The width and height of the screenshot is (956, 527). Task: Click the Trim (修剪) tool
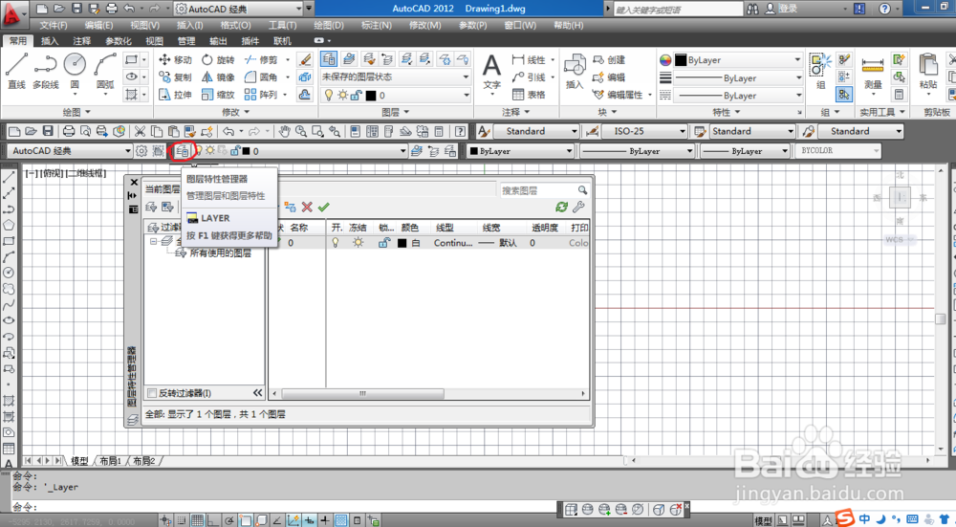[x=261, y=59]
